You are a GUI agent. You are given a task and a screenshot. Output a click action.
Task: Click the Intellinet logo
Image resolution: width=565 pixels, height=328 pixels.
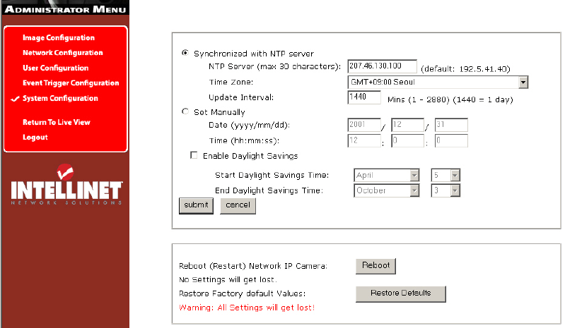(66, 185)
